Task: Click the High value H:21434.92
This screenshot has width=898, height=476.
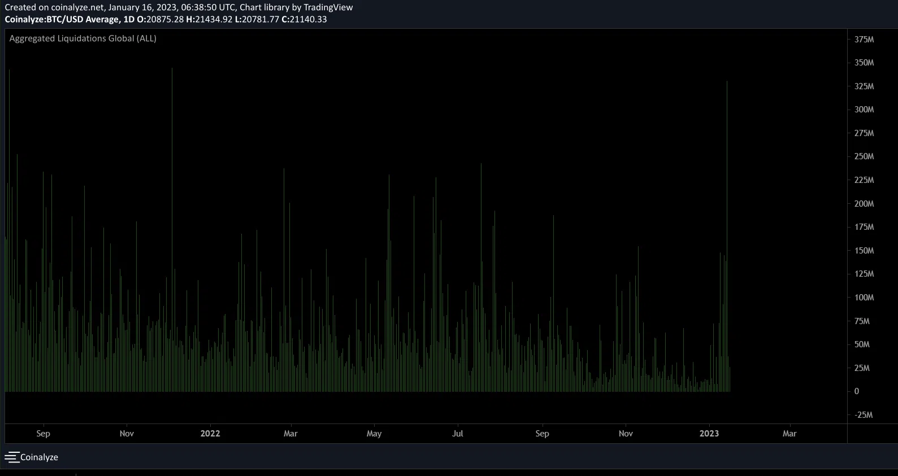Action: [x=209, y=19]
